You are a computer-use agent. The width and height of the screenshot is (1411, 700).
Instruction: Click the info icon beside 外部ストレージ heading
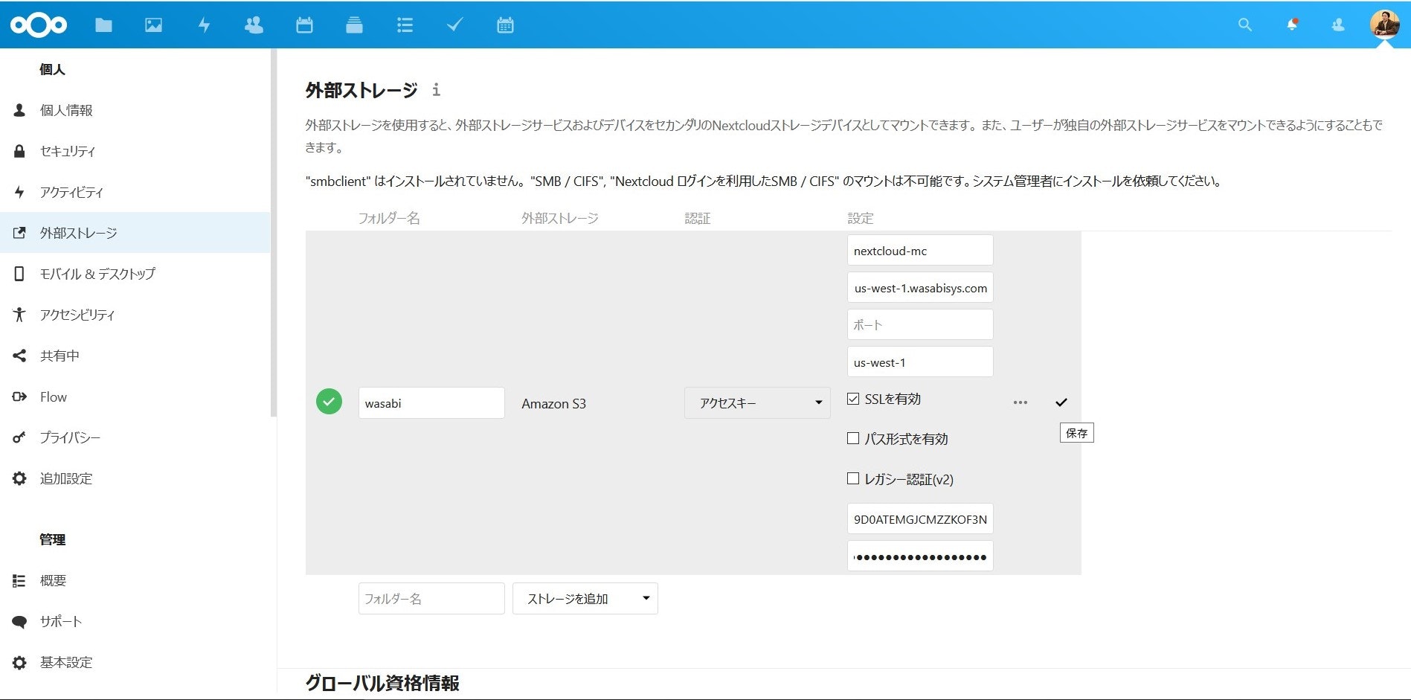(x=436, y=89)
